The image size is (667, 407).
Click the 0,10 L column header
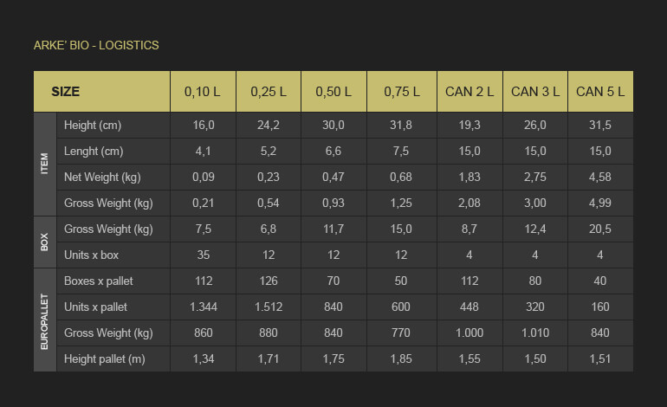click(x=203, y=92)
